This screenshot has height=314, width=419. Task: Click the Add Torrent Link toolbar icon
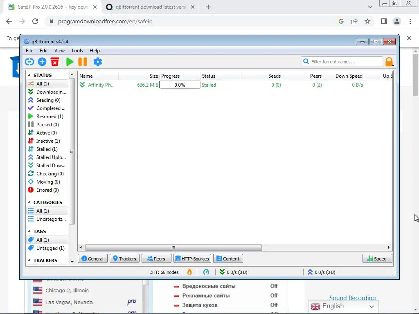coord(29,62)
